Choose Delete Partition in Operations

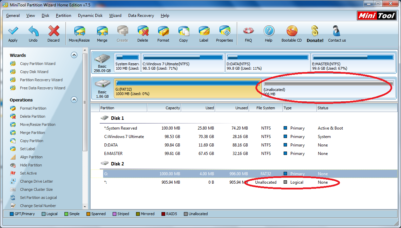[33, 117]
